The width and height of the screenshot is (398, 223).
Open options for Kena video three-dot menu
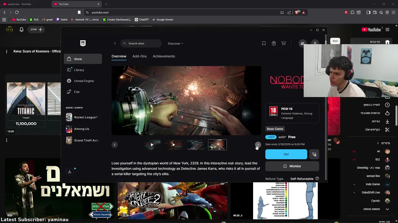click(7, 52)
